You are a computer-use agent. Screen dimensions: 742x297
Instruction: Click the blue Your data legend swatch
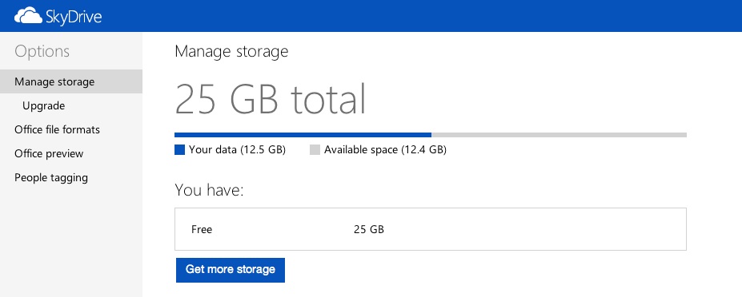coord(179,150)
